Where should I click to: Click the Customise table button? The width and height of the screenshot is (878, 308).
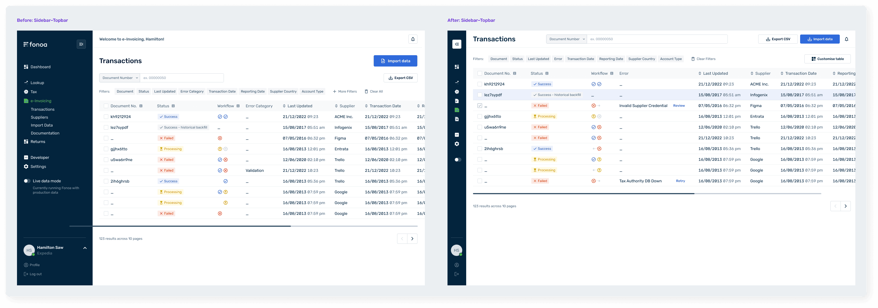(x=827, y=59)
